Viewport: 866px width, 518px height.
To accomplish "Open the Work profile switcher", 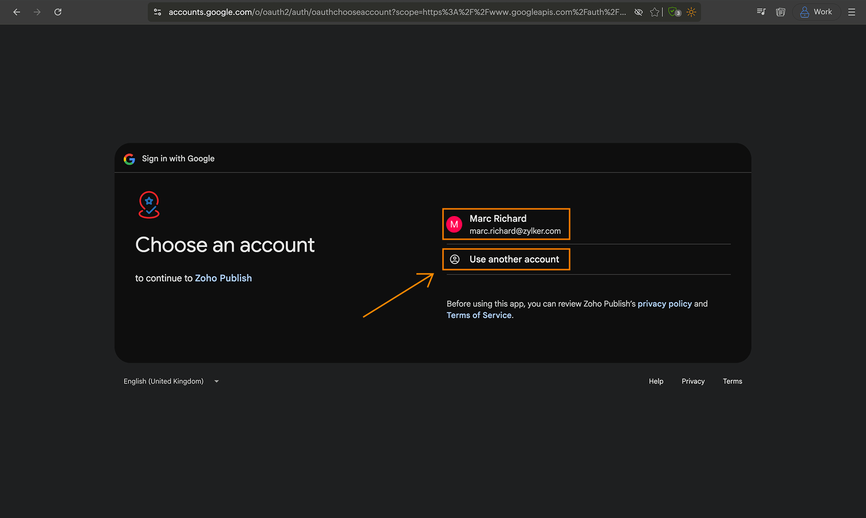I will (816, 12).
